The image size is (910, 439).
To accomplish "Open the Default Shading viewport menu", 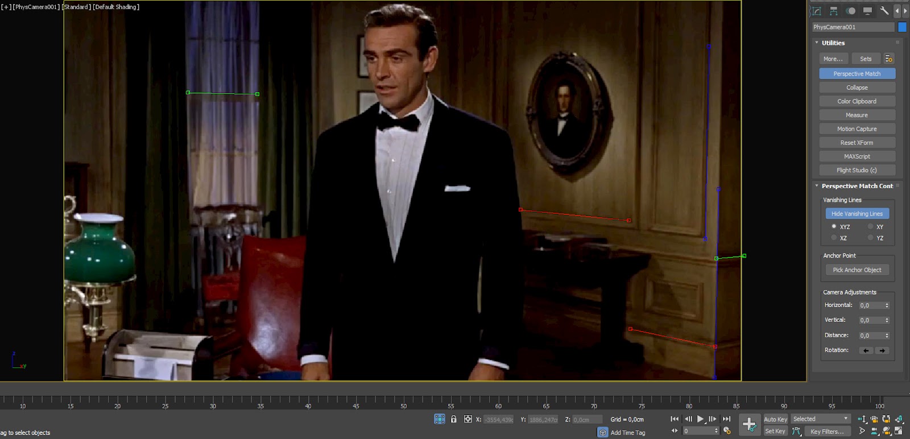I will coord(116,7).
